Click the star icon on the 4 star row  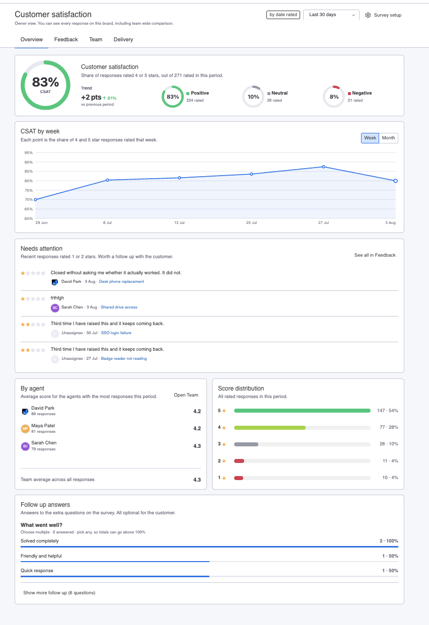pos(224,428)
